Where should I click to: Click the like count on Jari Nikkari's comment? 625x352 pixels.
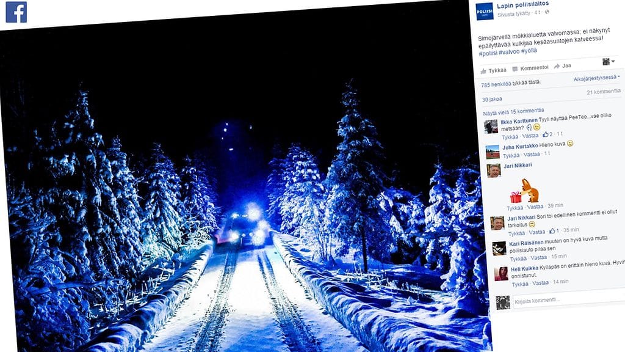pyautogui.click(x=554, y=230)
